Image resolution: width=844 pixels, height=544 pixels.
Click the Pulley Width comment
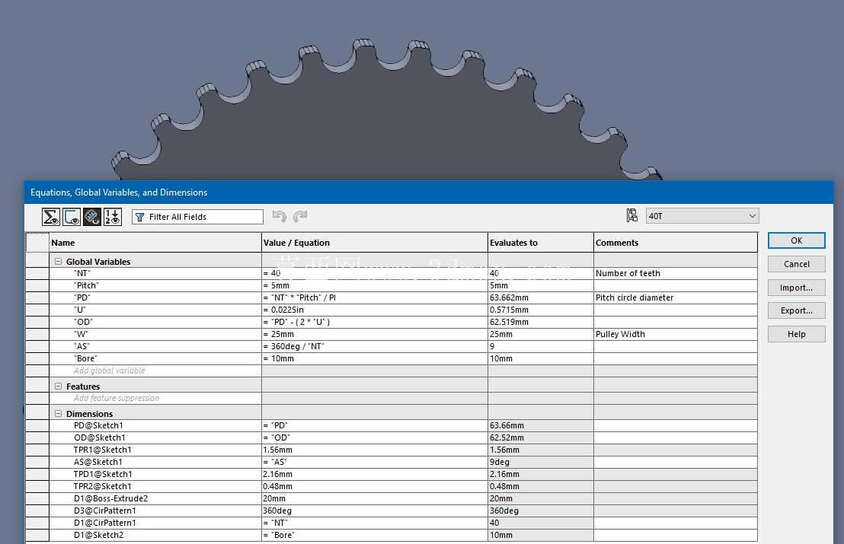point(620,334)
